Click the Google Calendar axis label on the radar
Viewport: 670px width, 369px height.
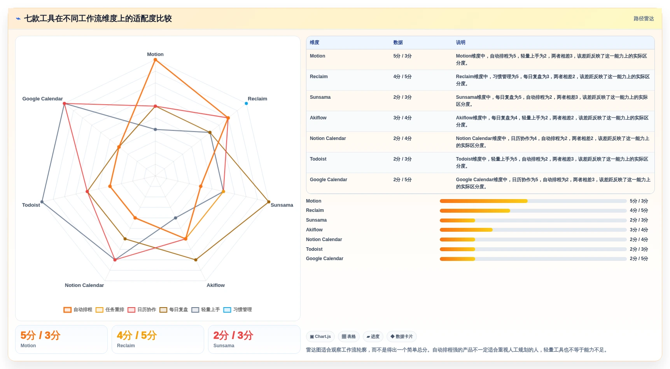(x=42, y=99)
